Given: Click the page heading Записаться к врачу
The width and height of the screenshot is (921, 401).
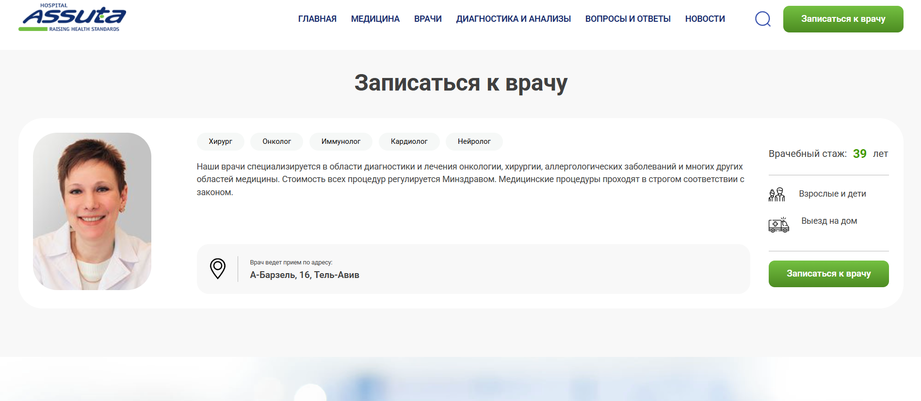Looking at the screenshot, I should coord(461,83).
